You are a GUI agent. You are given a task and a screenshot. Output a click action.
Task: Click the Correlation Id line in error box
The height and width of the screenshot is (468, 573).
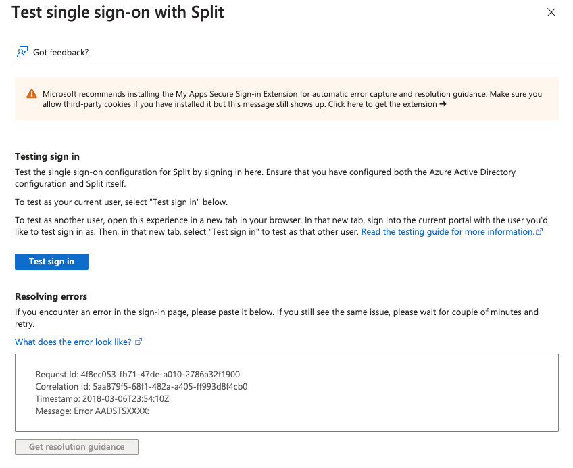[x=141, y=386]
